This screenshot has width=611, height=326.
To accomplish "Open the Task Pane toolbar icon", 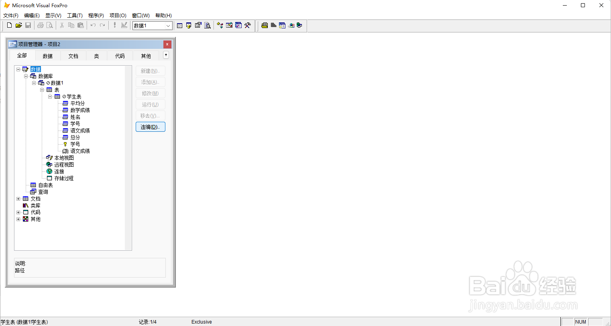I will pyautogui.click(x=238, y=25).
